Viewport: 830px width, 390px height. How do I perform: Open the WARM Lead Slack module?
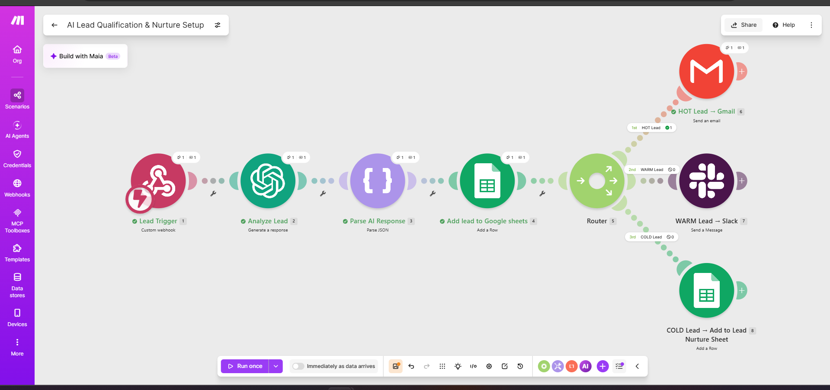coord(706,181)
